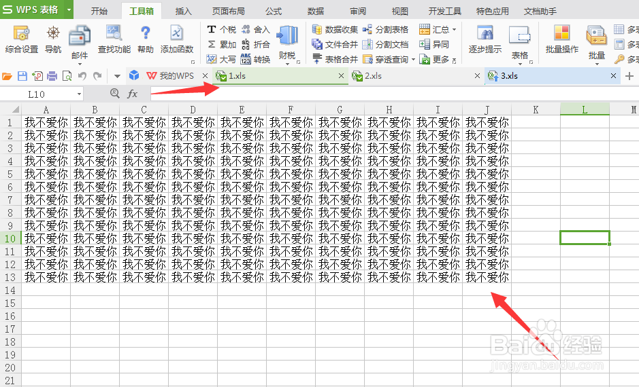Close the 2.xls document tab
Screen dimensions: 639x387
pos(477,76)
